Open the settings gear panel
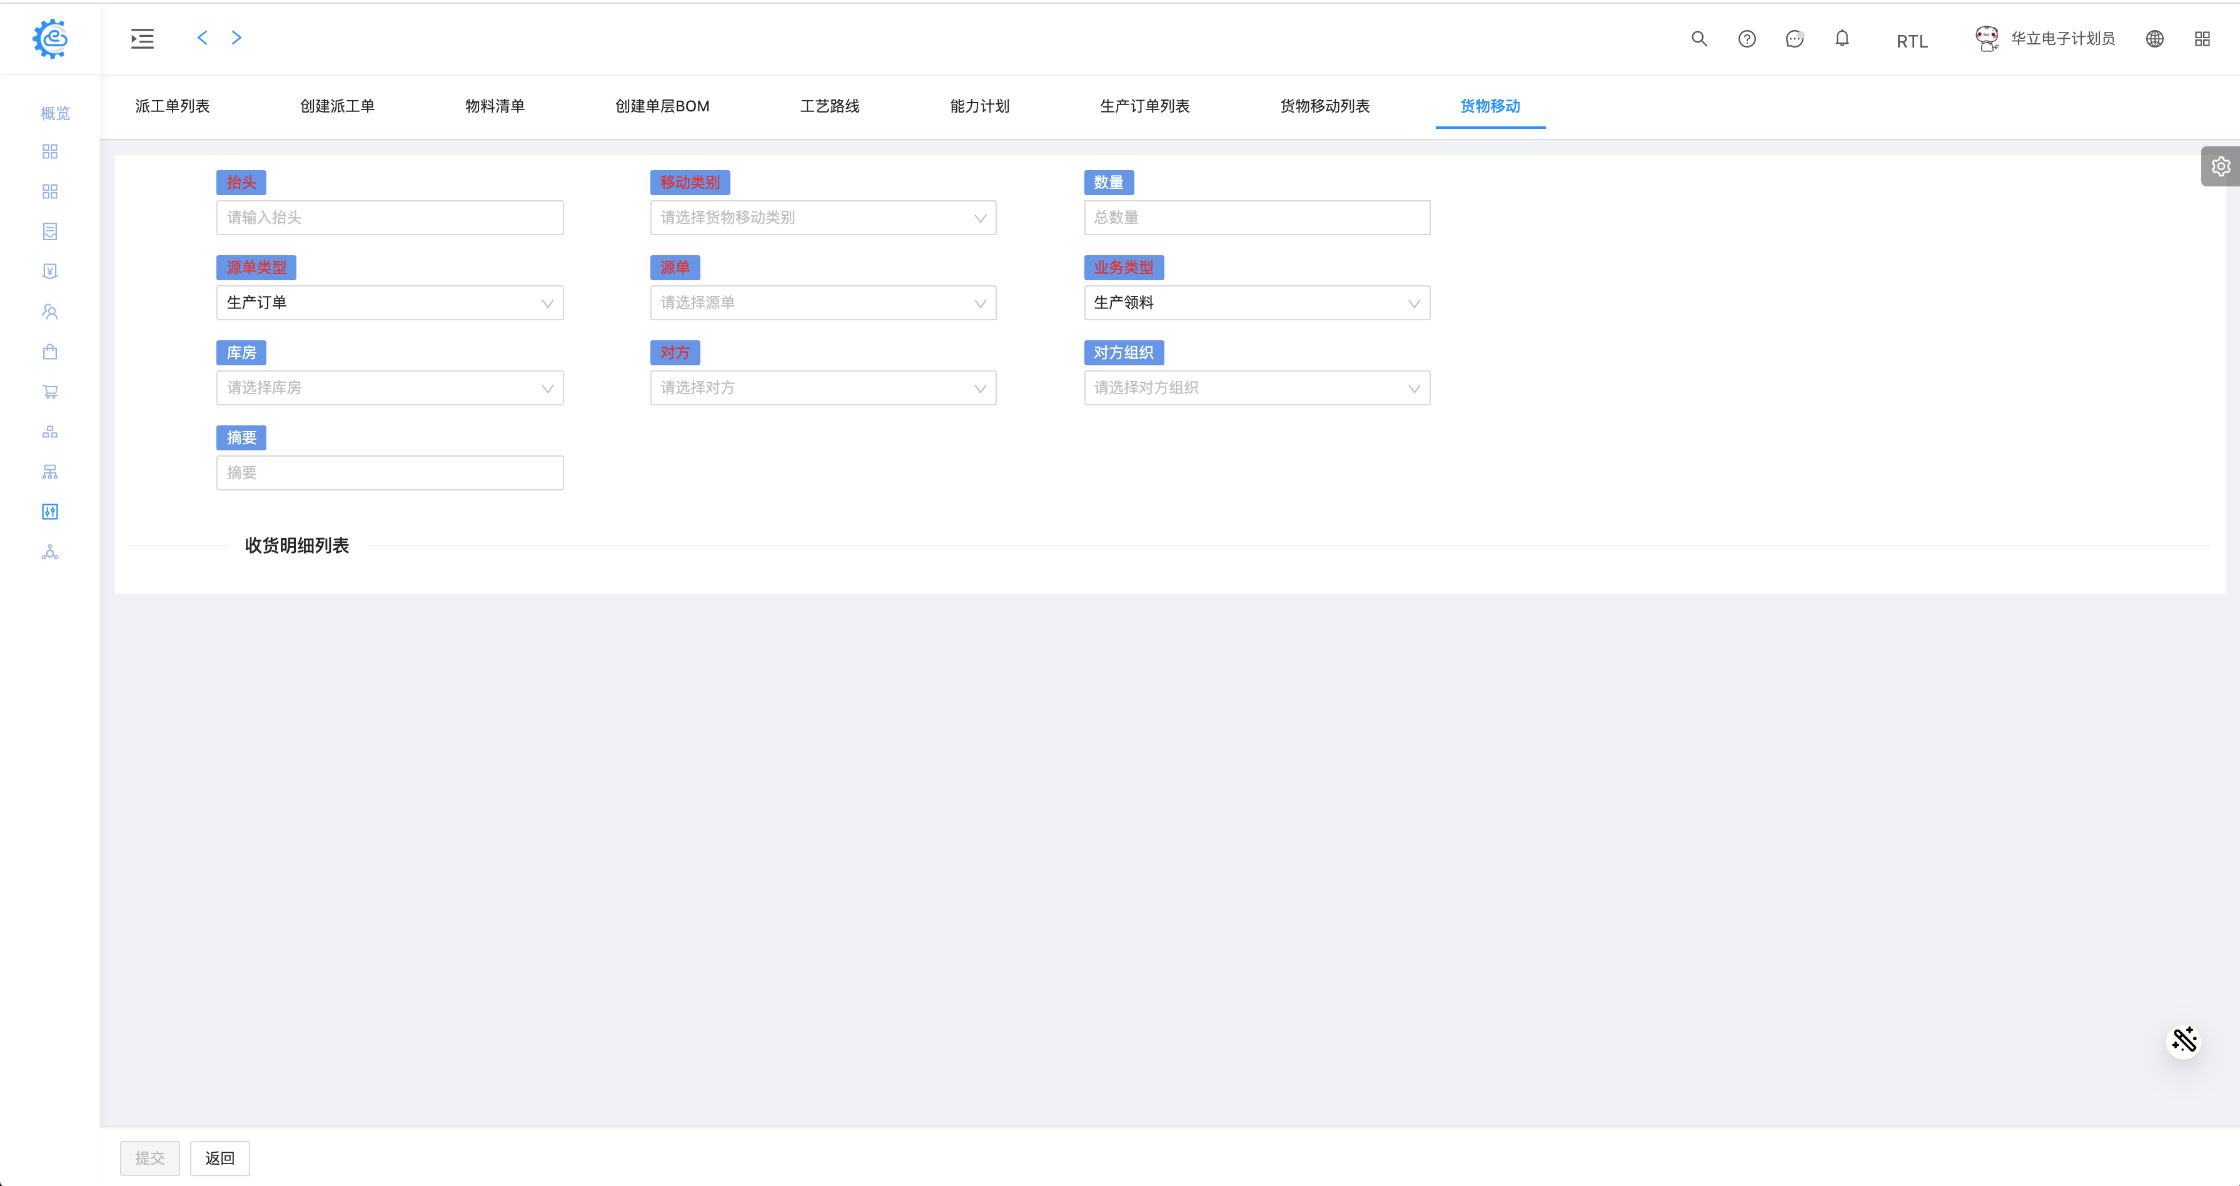Image resolution: width=2240 pixels, height=1186 pixels. [x=2220, y=166]
